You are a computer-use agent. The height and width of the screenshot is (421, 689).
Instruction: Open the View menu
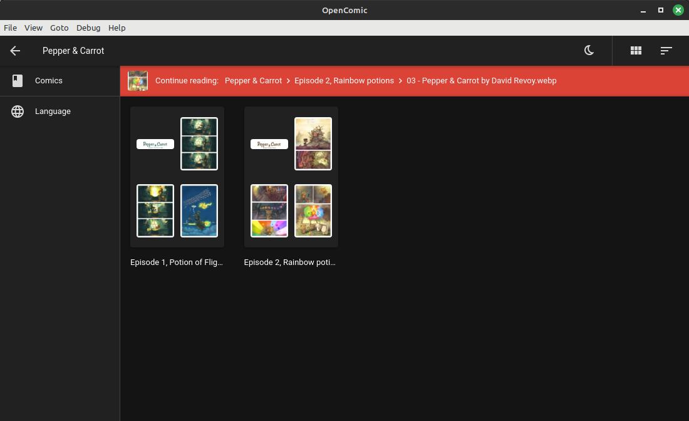[x=33, y=28]
